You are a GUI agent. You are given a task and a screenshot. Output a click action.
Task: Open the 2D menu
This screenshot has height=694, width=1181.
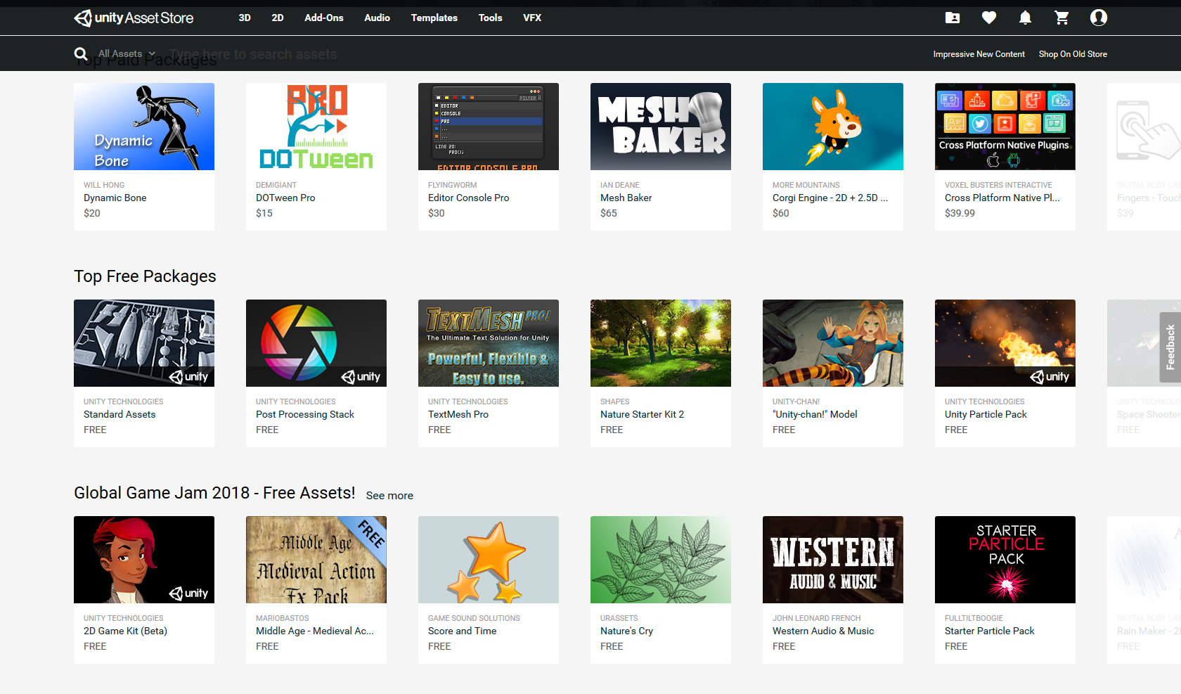(x=278, y=18)
